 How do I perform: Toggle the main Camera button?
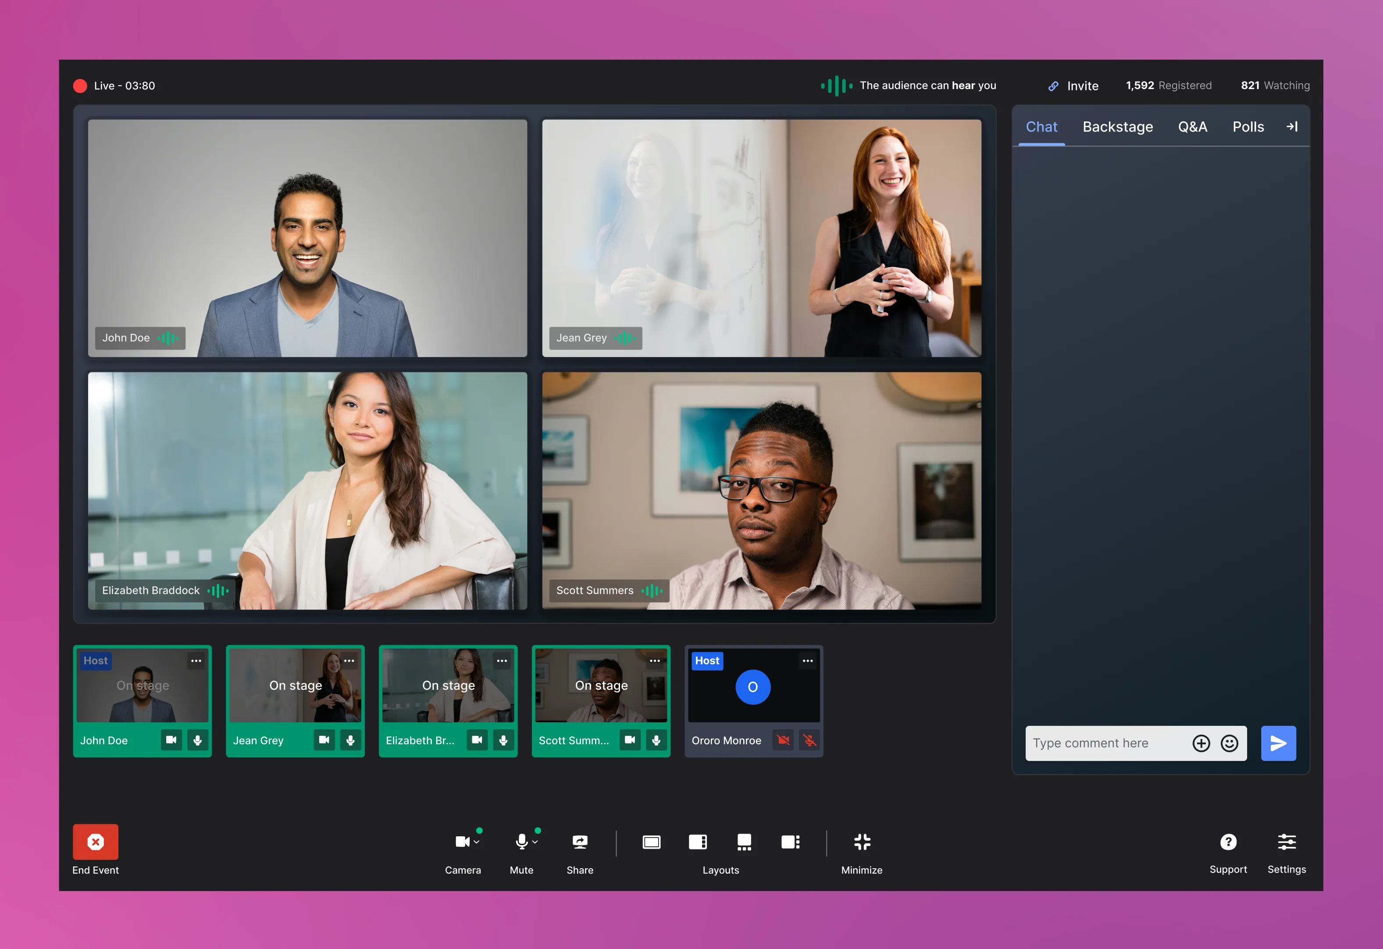coord(462,841)
